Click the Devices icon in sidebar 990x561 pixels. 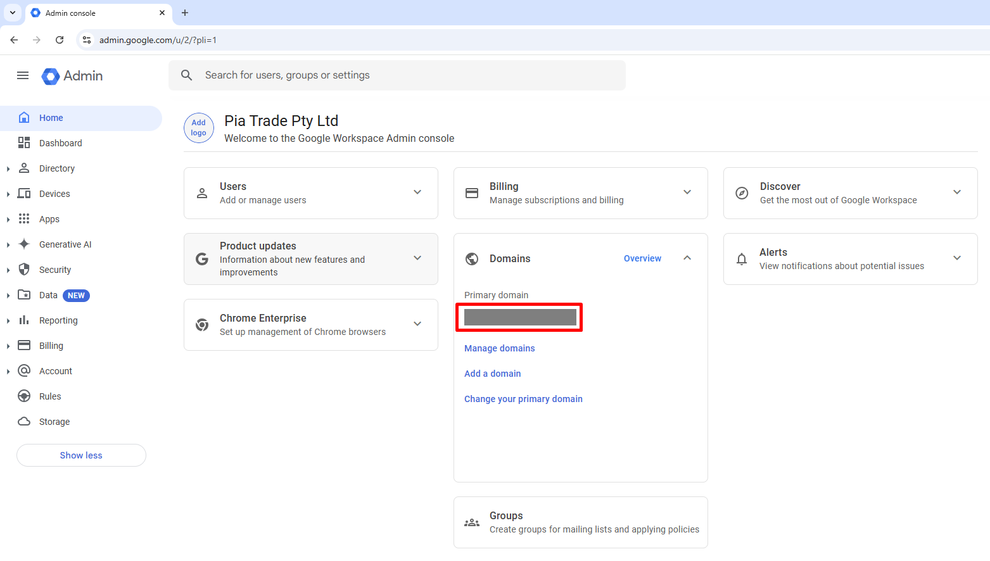pyautogui.click(x=24, y=194)
